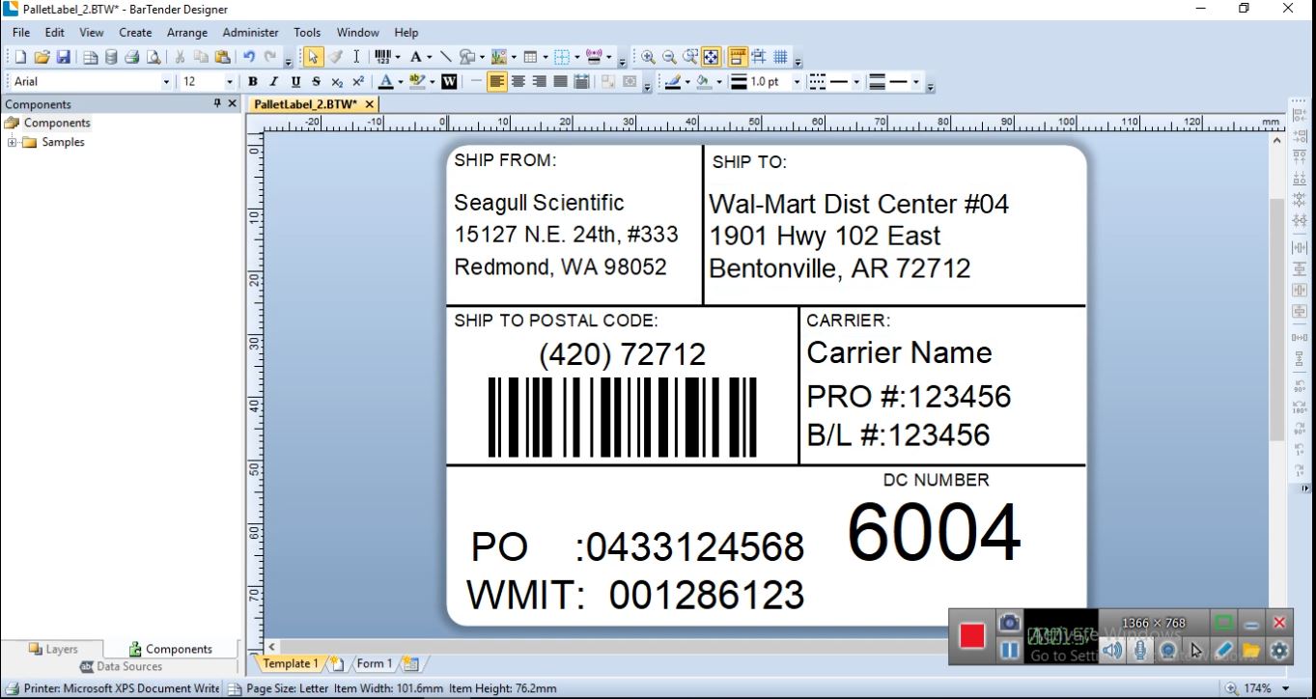Zoom out of the template
1316x699 pixels.
click(x=669, y=57)
